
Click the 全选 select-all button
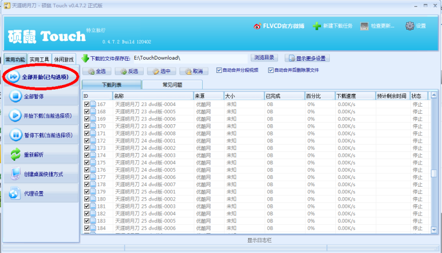(97, 71)
